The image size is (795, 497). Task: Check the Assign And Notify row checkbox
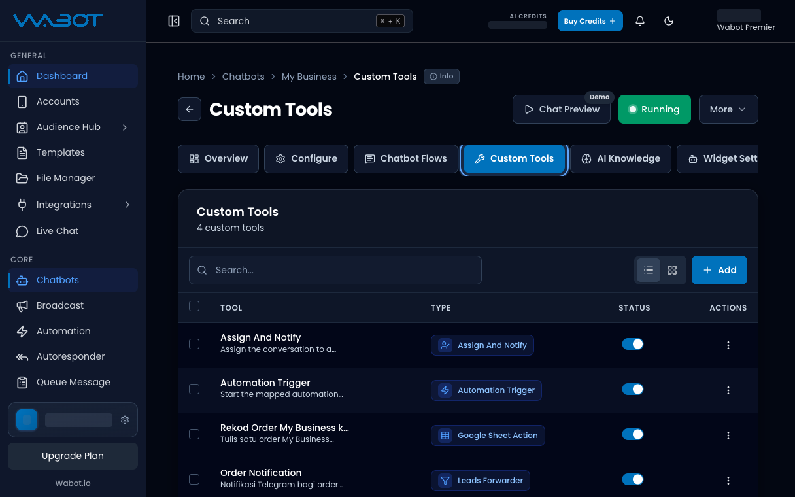194,344
